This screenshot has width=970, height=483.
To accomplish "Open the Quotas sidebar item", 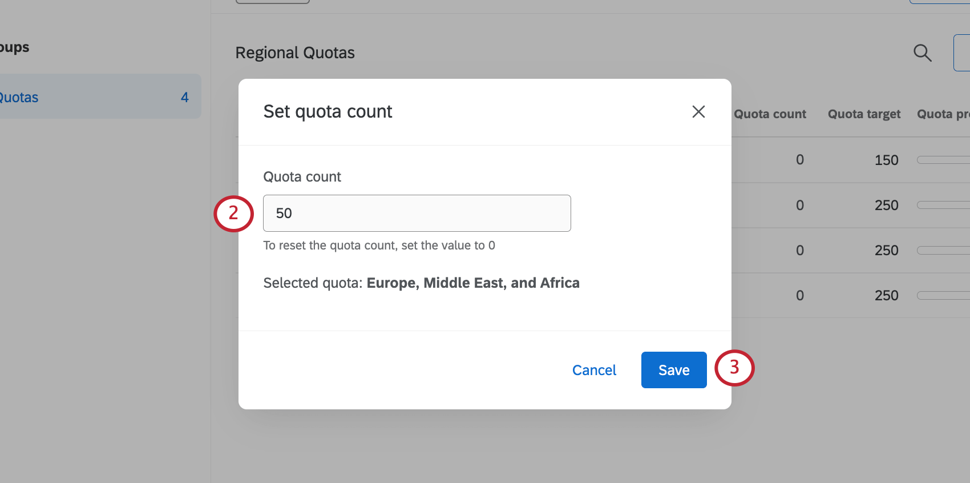I will [x=19, y=97].
